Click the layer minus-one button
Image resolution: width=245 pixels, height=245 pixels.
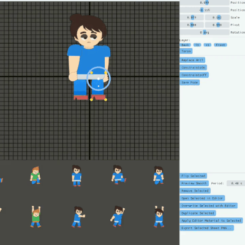coord(197,45)
